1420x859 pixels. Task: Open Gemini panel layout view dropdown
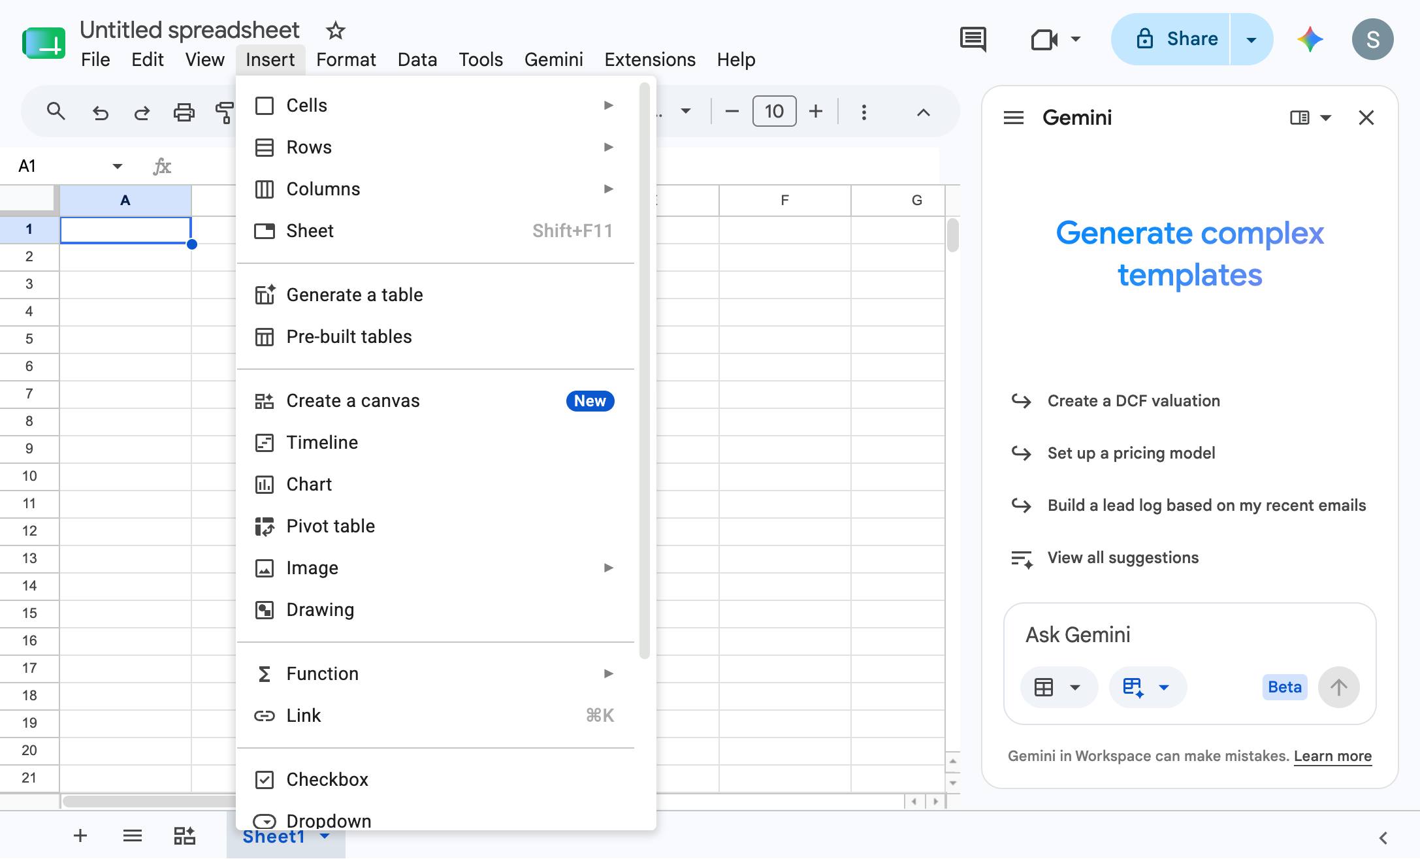(x=1310, y=118)
